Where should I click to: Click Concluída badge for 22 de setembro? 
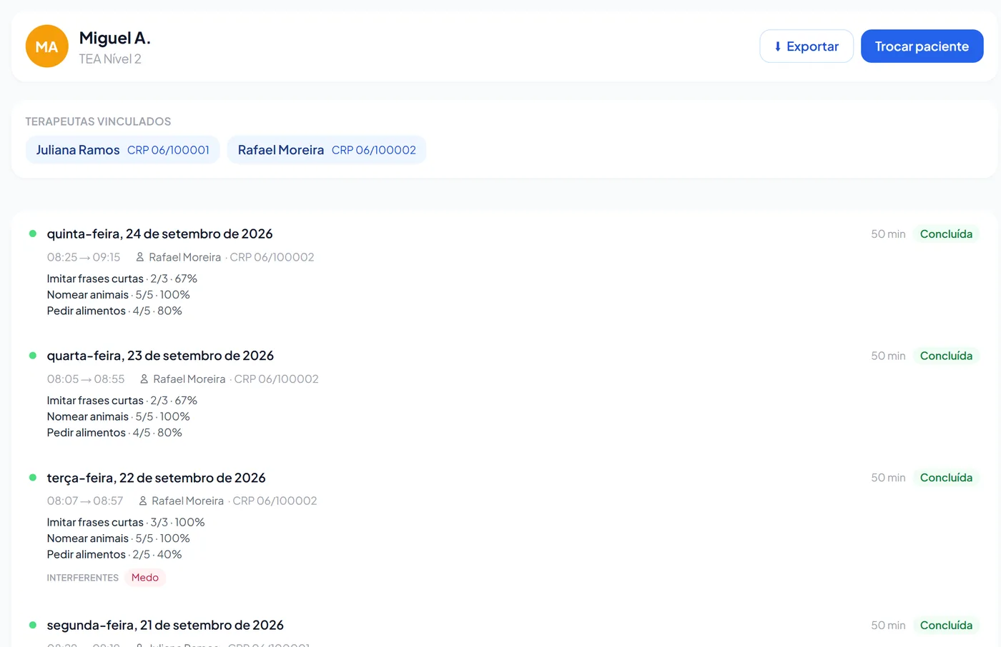946,478
